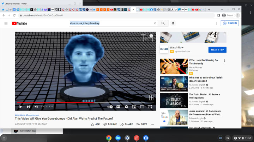Viewport: 254px width, 142px height.
Task: Close the active browser tab
Action: point(133,10)
